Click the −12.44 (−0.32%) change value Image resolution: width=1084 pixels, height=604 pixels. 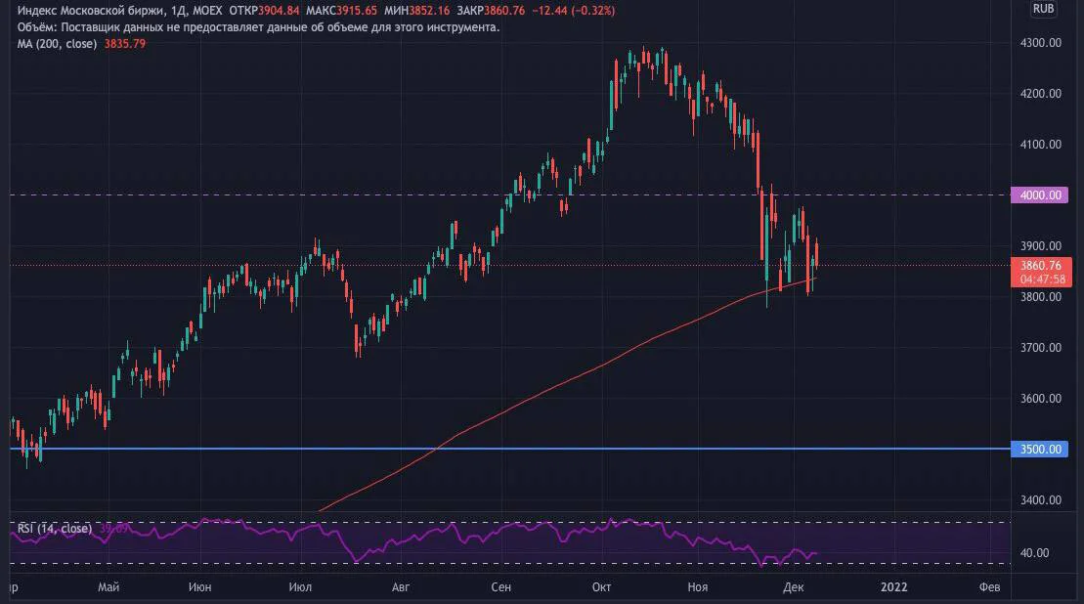tap(573, 11)
